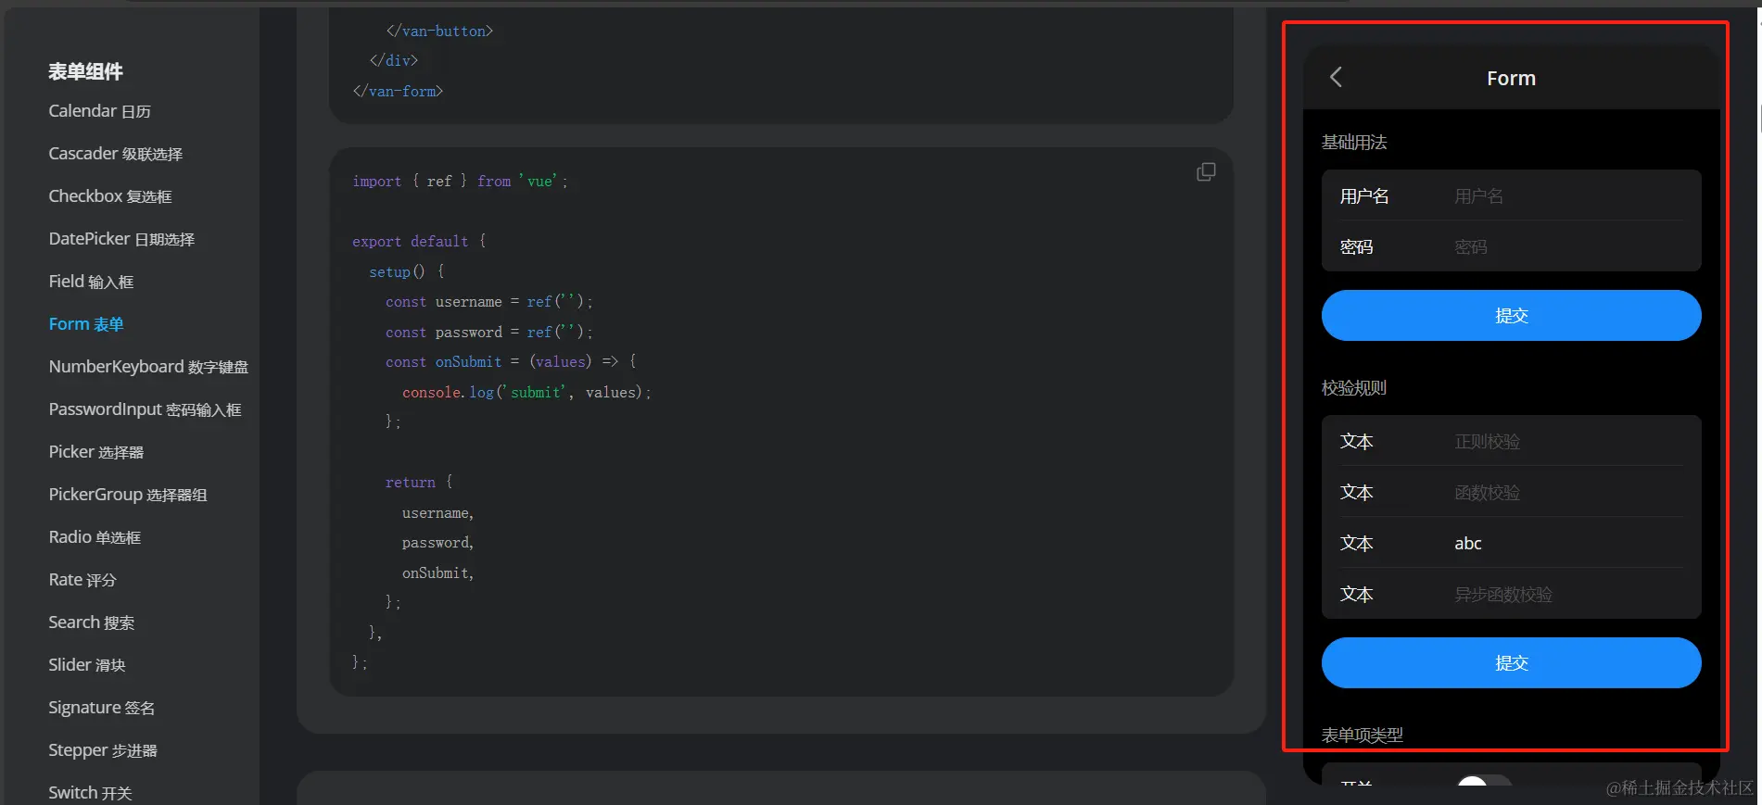Open Picker 选择器 sidebar entry
The width and height of the screenshot is (1762, 805).
(96, 452)
